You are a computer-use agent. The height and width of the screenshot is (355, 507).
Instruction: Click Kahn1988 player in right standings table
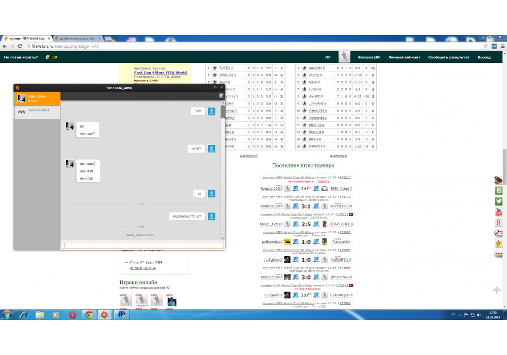tap(317, 111)
